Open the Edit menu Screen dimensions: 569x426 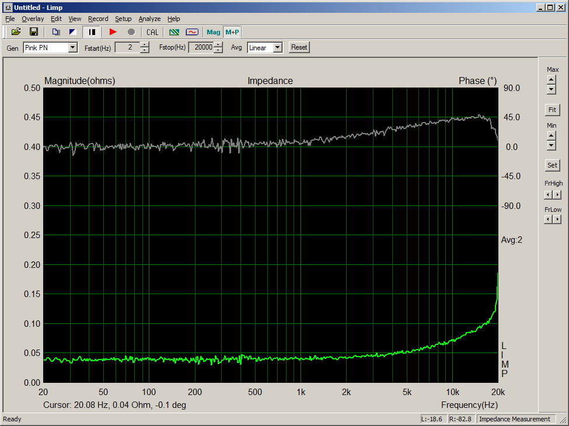pos(56,19)
